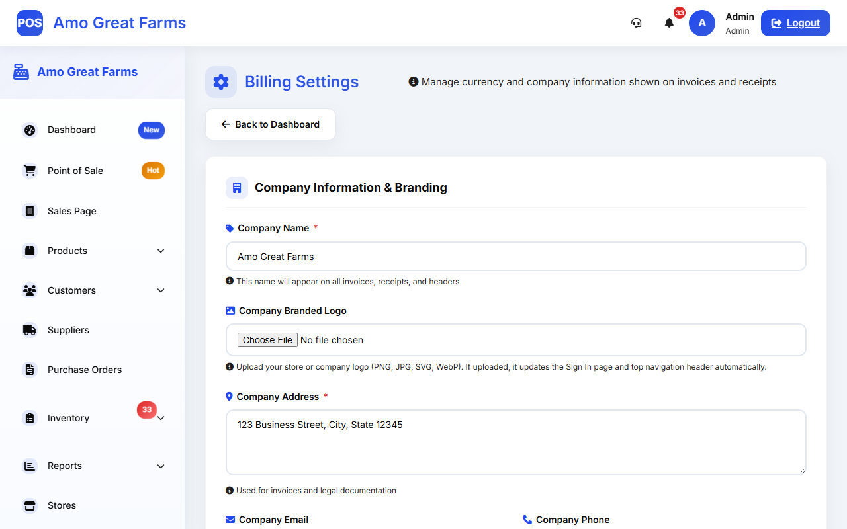Focus the Company Name input field

(516, 257)
